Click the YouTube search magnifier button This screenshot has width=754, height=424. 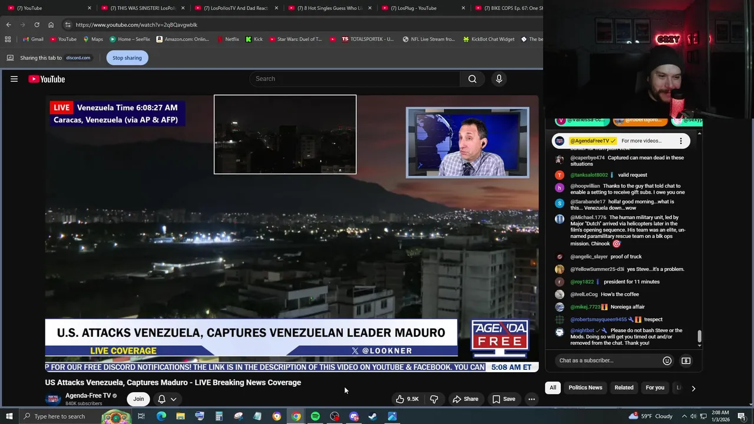[x=472, y=79]
